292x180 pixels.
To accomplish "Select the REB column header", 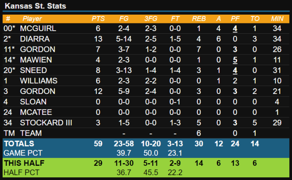I will click(x=199, y=19).
